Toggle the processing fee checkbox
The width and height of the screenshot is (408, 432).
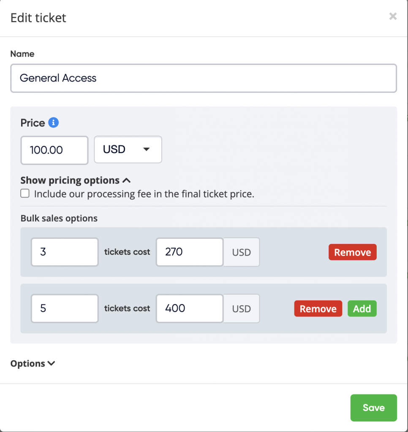pos(25,194)
